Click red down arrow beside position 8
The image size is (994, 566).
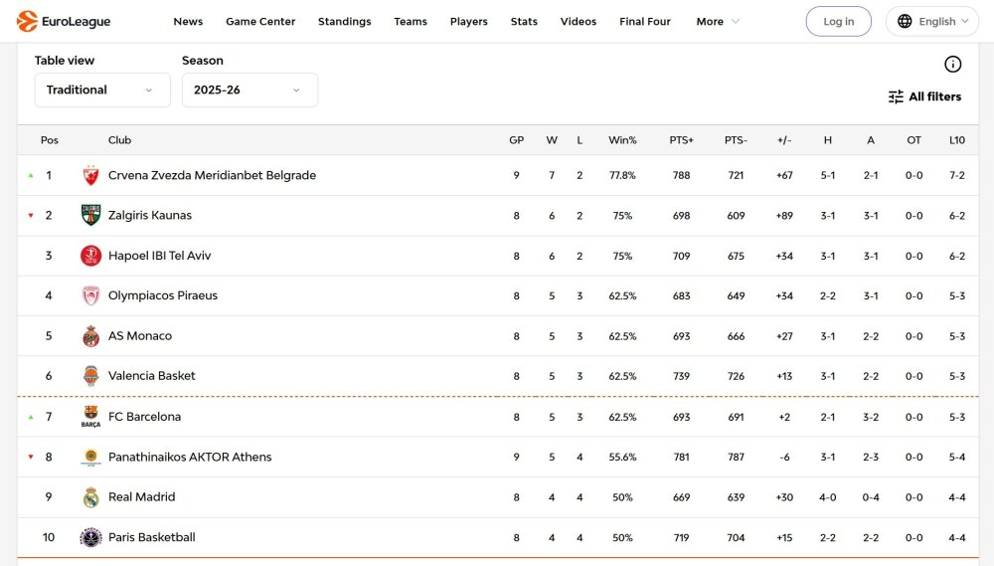pyautogui.click(x=31, y=457)
